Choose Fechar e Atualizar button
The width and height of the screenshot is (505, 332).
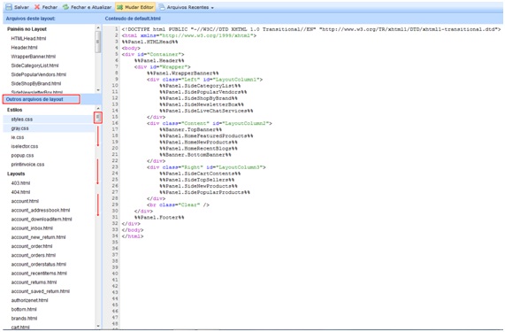coord(87,7)
